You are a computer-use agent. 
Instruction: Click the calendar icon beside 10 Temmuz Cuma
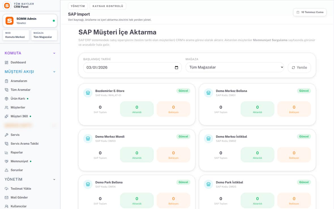point(298,12)
